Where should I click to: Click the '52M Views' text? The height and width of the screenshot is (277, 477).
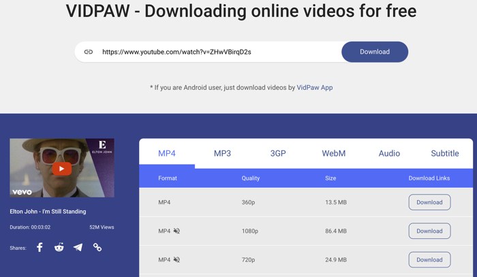pyautogui.click(x=102, y=227)
